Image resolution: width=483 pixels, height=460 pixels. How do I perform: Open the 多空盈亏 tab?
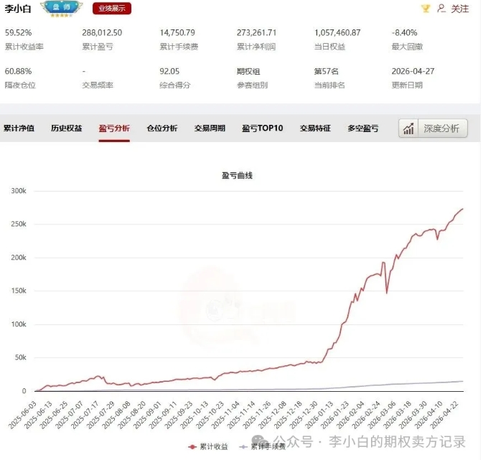(363, 128)
